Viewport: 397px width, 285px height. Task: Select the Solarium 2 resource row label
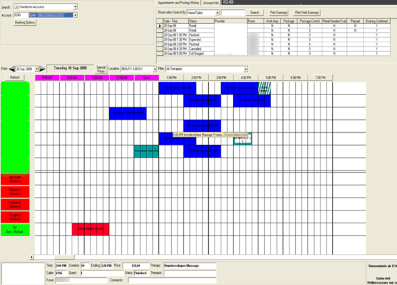click(15, 204)
